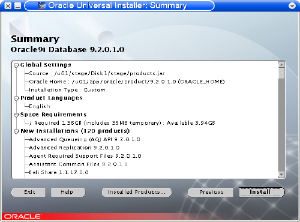This screenshot has width=300, height=222.
Task: Collapse the Space Requirements node
Action: coord(16,115)
